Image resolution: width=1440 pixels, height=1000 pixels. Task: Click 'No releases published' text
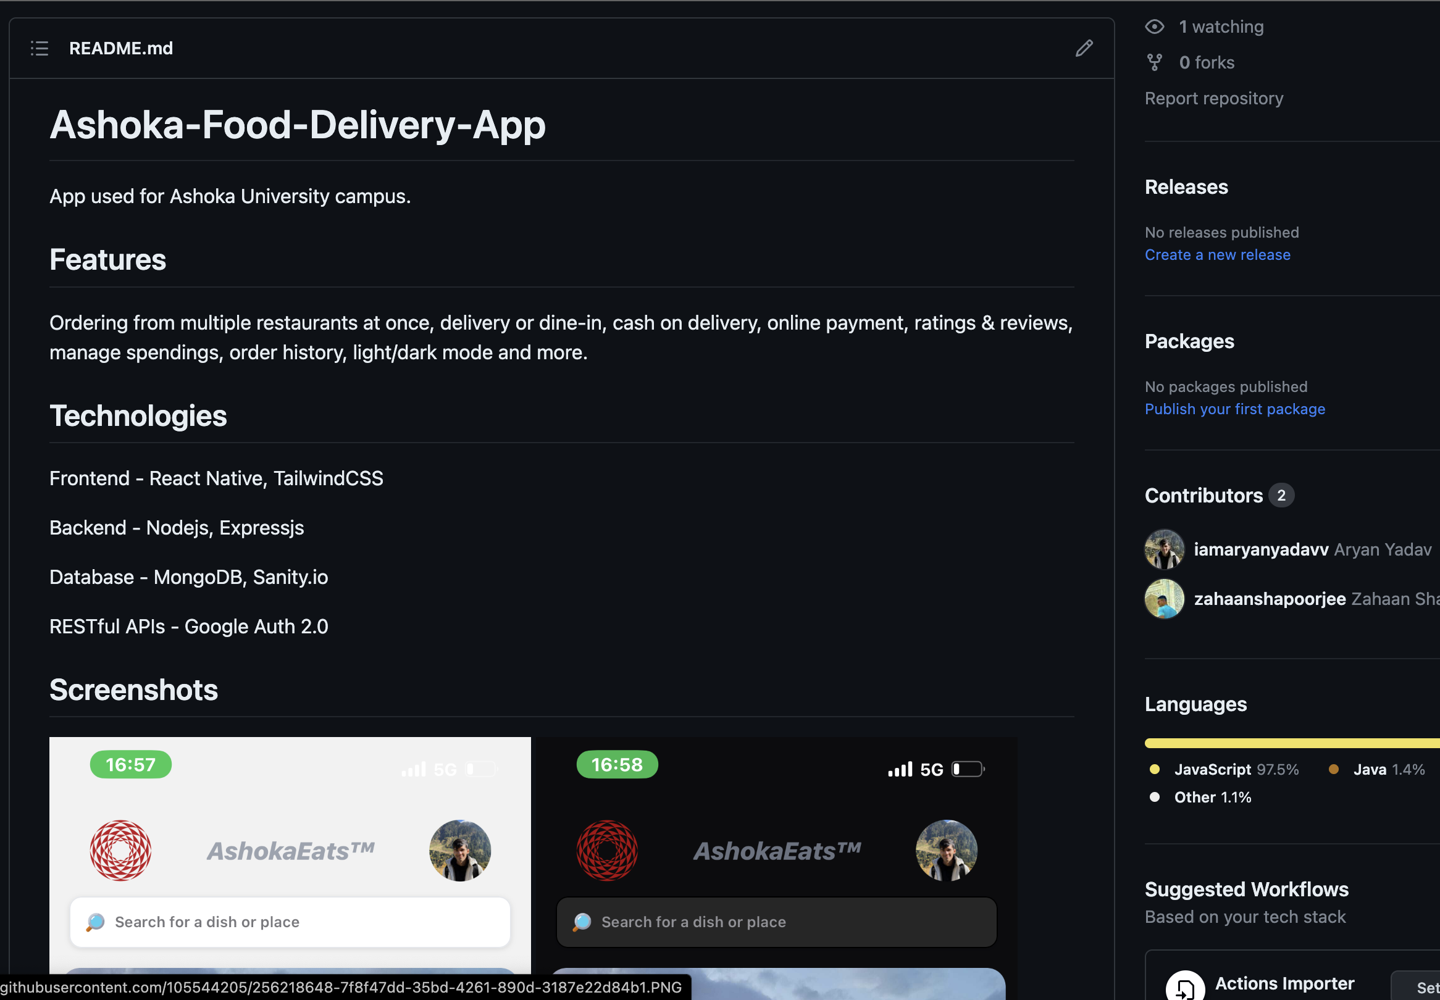click(x=1221, y=233)
